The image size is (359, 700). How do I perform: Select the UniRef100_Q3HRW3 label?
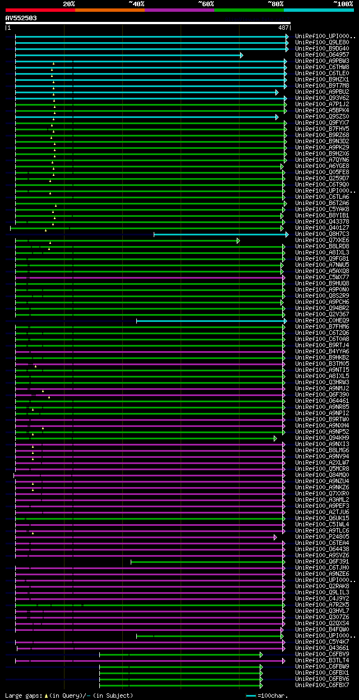(x=322, y=382)
